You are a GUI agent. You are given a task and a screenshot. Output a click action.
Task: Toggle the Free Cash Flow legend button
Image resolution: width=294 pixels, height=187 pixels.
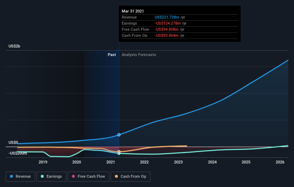click(x=88, y=177)
